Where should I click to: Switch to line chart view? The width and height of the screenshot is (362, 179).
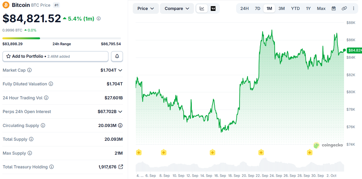[202, 8]
